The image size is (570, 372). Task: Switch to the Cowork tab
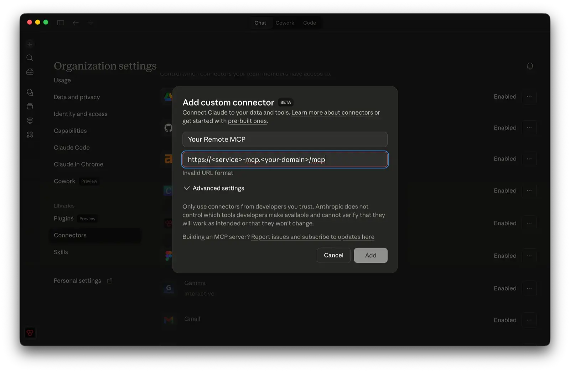(285, 22)
